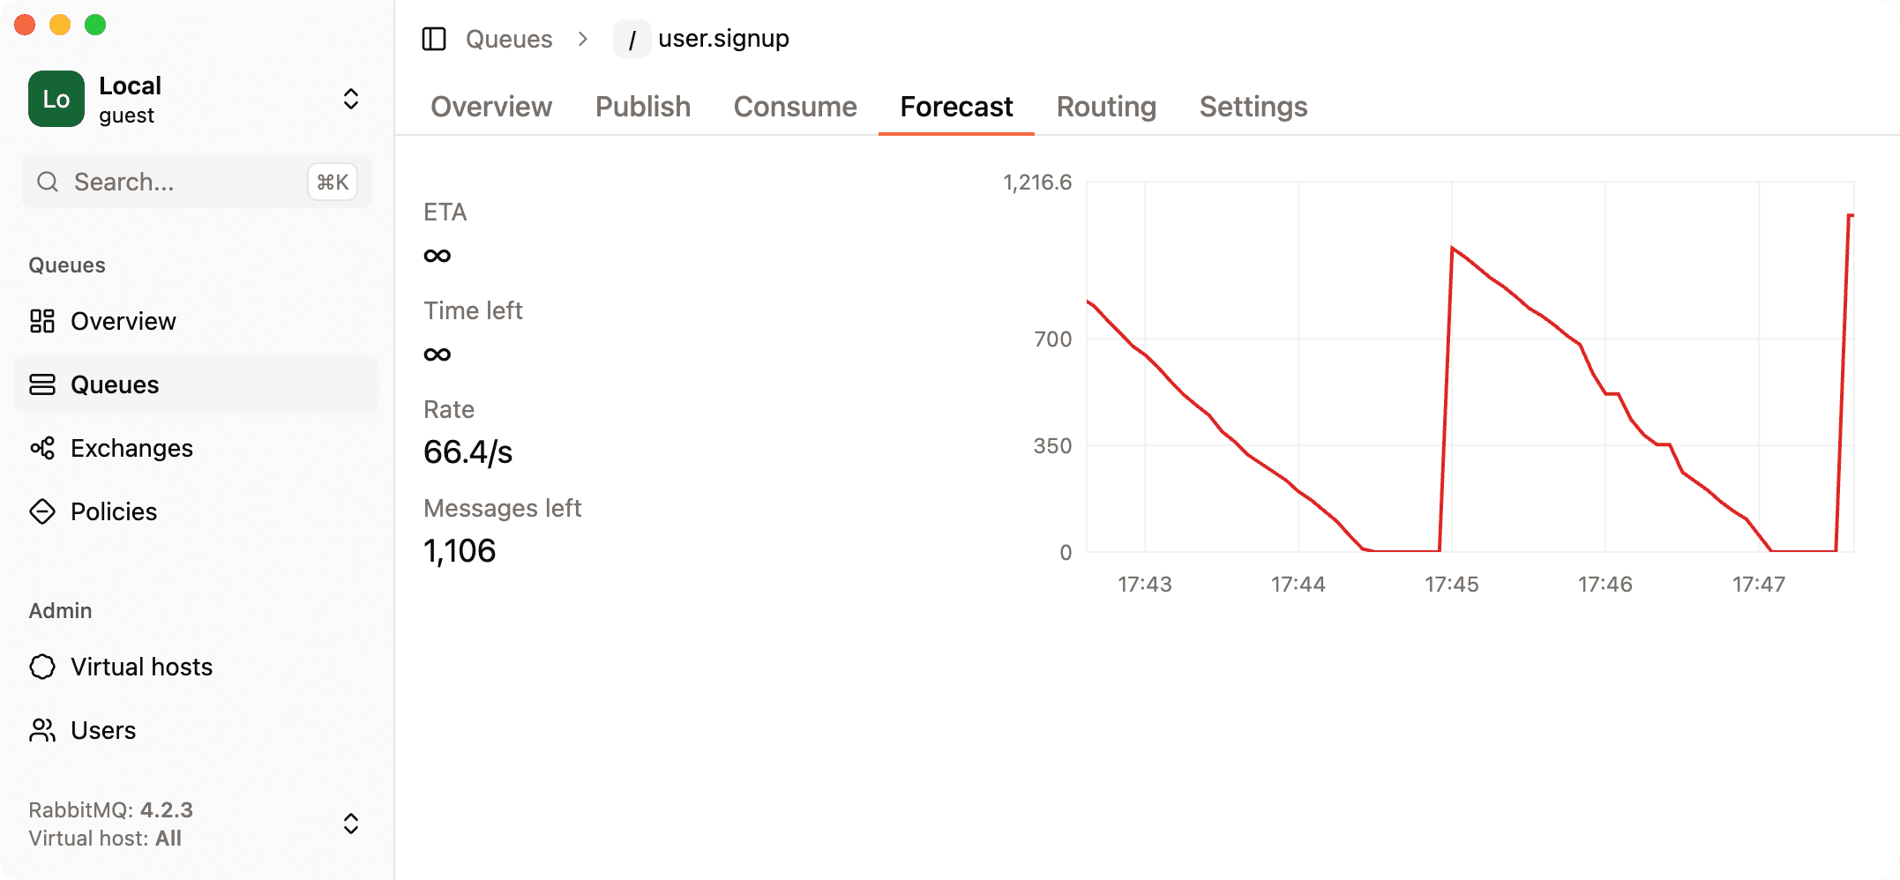Screen dimensions: 1900x880
Task: Open the Consume tab
Action: click(795, 107)
